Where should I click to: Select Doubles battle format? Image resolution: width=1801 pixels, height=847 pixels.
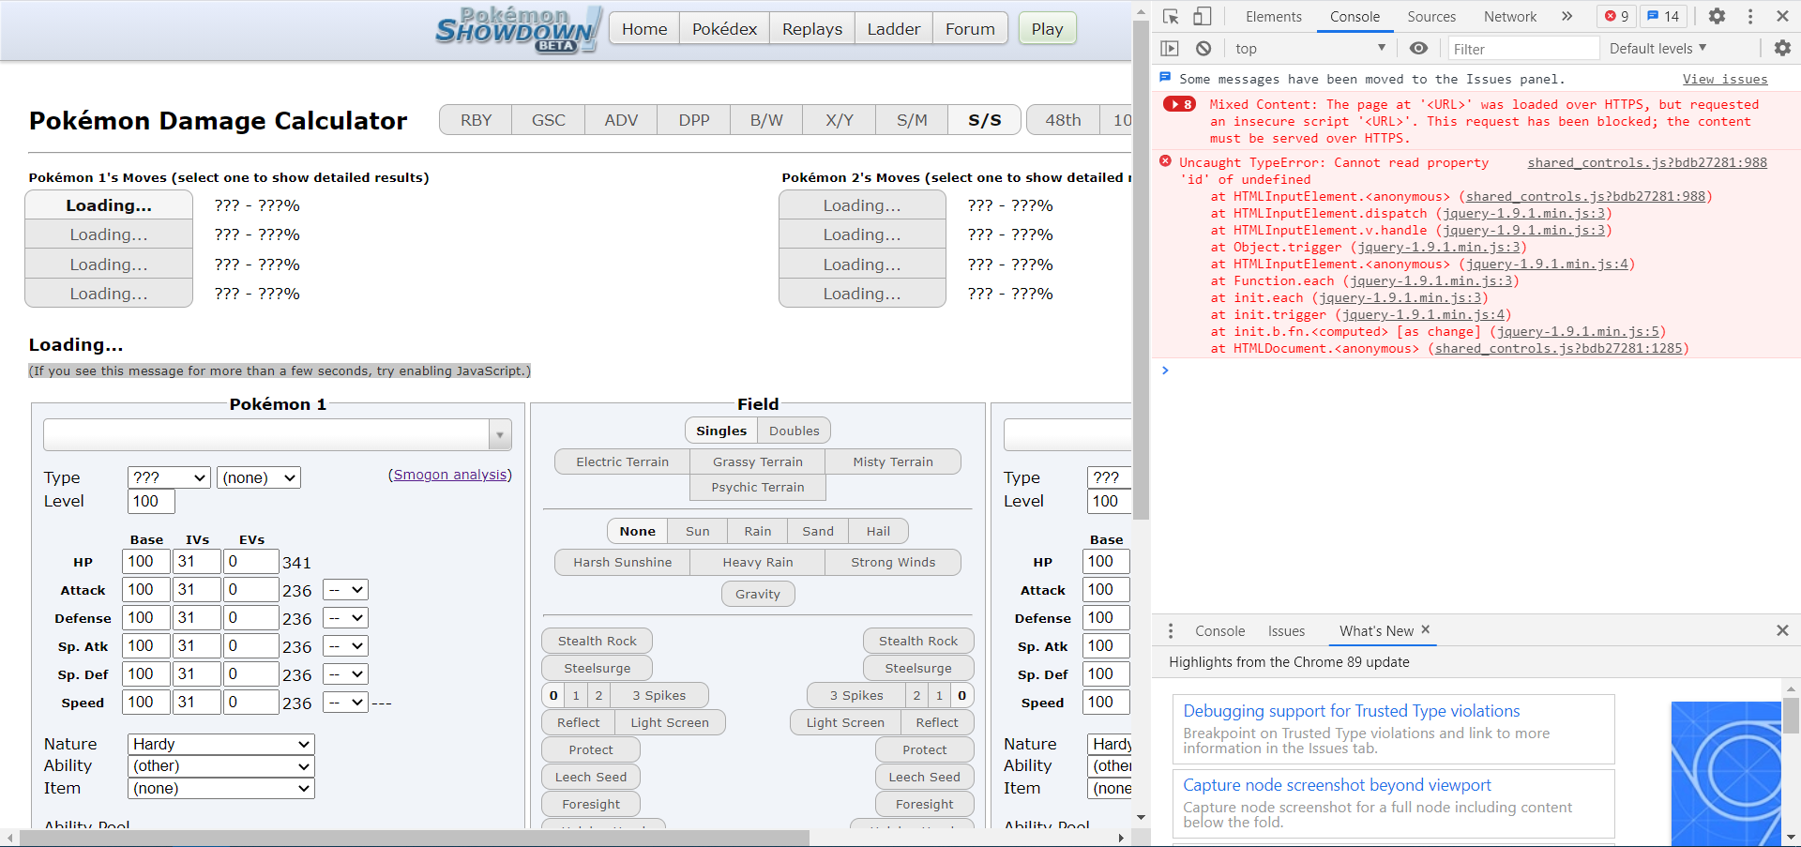795,431
